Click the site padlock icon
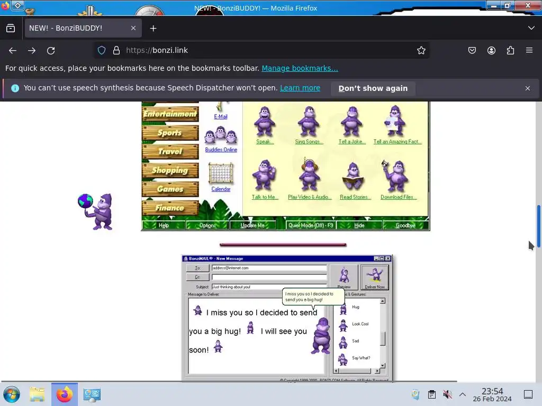Screen dimensions: 542x406 click(116, 50)
